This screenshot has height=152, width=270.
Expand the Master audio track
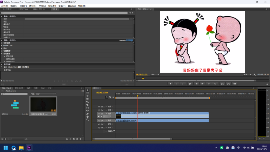[x=106, y=131]
